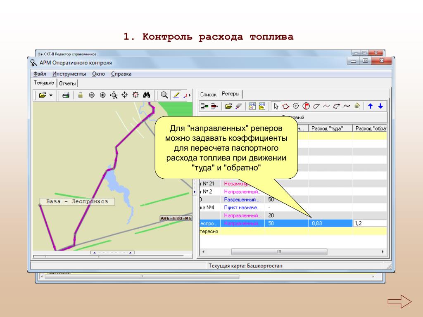Move reper up with blue up arrow
The height and width of the screenshot is (317, 423).
click(x=371, y=106)
